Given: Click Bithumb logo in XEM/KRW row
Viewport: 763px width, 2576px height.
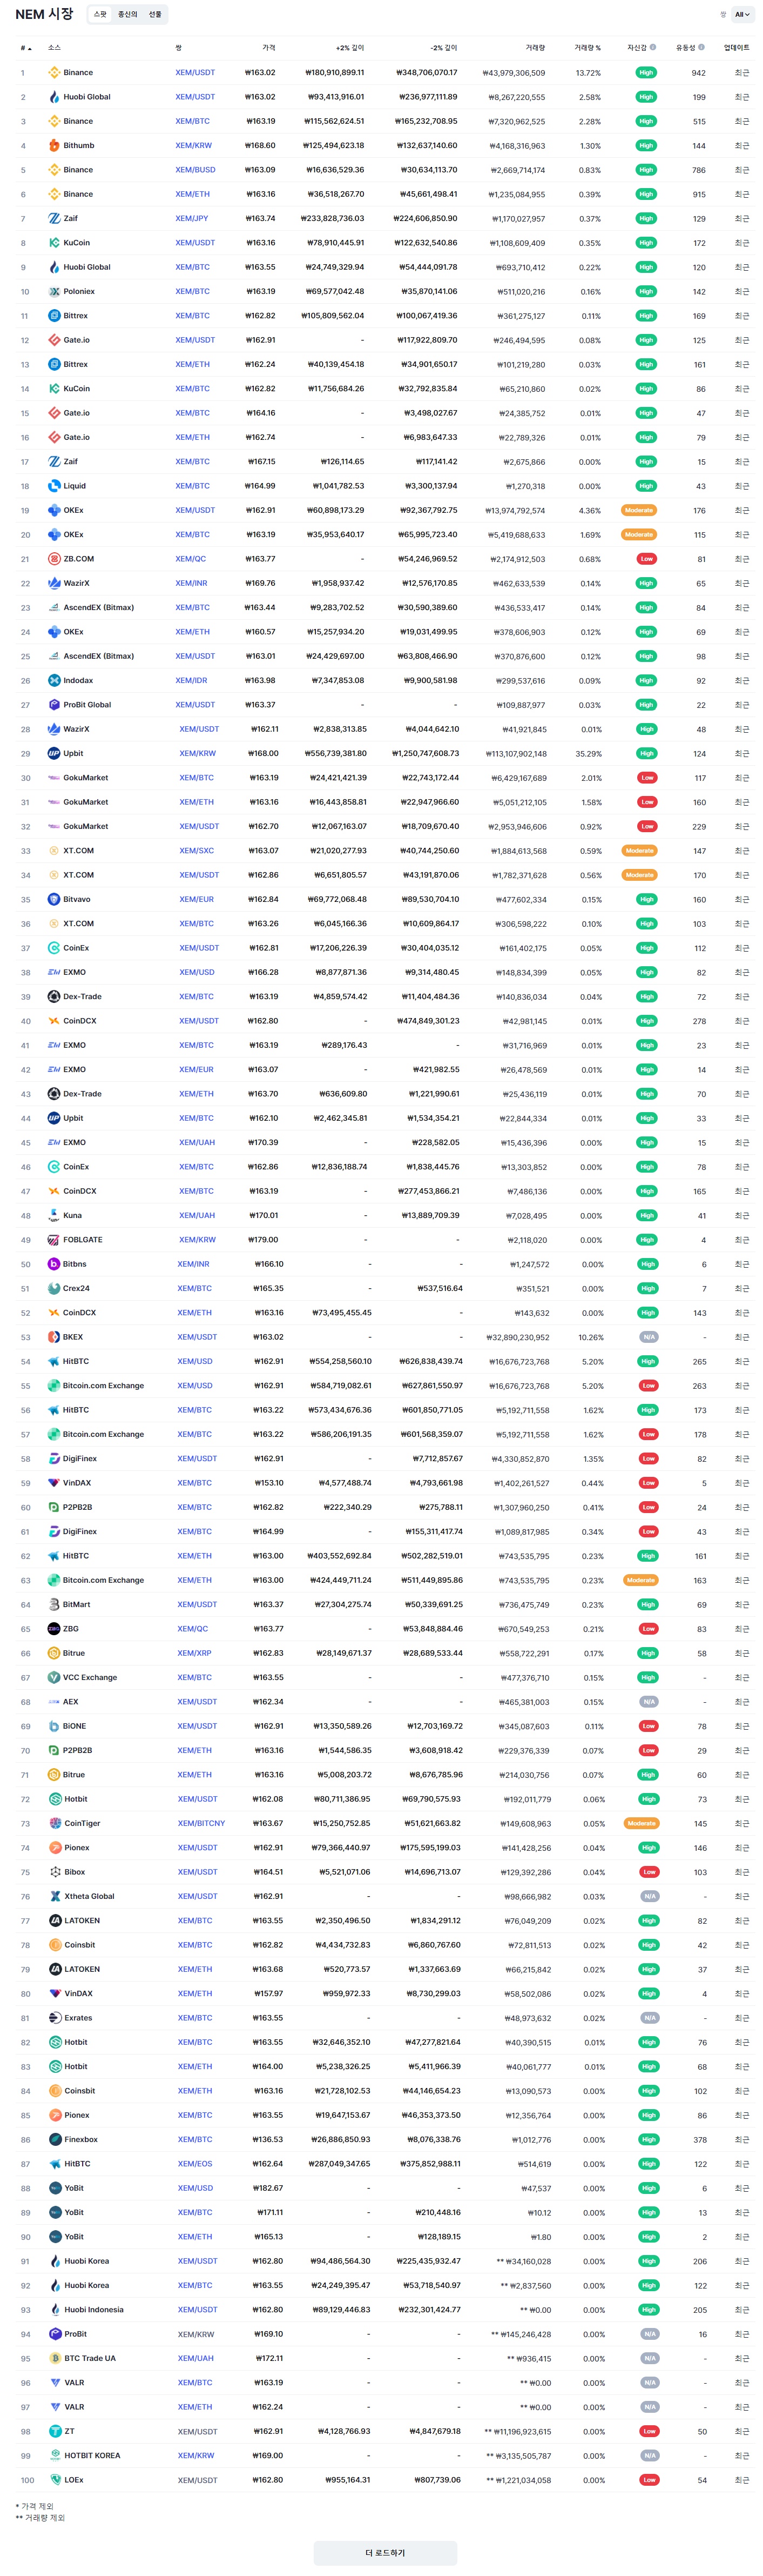Looking at the screenshot, I should [x=54, y=146].
